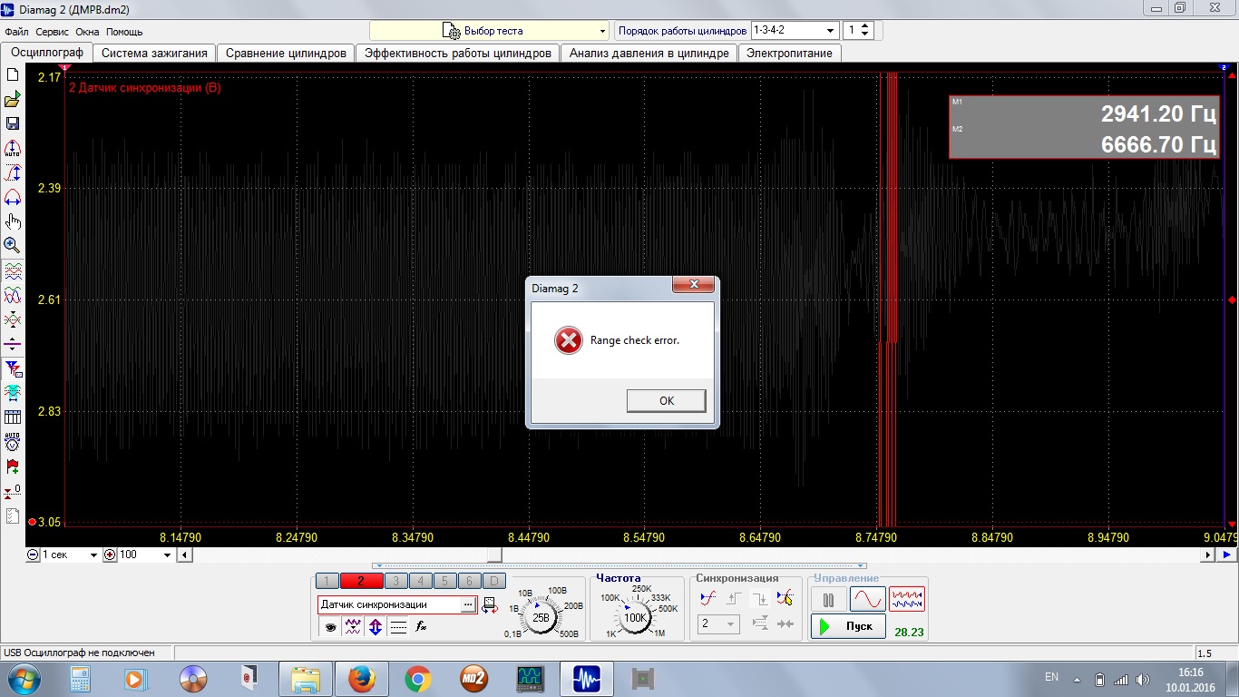Click the horizontal lines icon in the channel panel
This screenshot has height=697, width=1239.
tap(398, 626)
